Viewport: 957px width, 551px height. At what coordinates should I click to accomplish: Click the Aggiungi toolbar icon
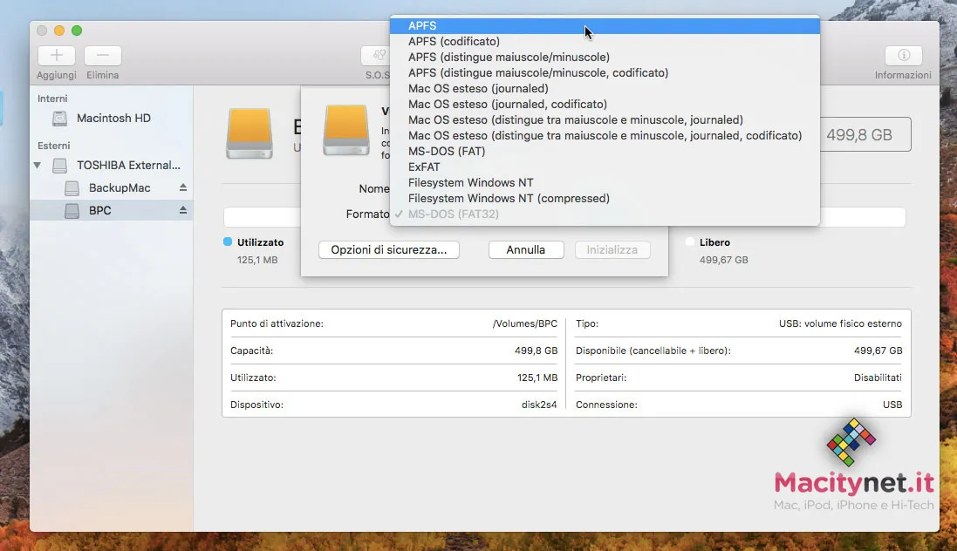point(56,55)
